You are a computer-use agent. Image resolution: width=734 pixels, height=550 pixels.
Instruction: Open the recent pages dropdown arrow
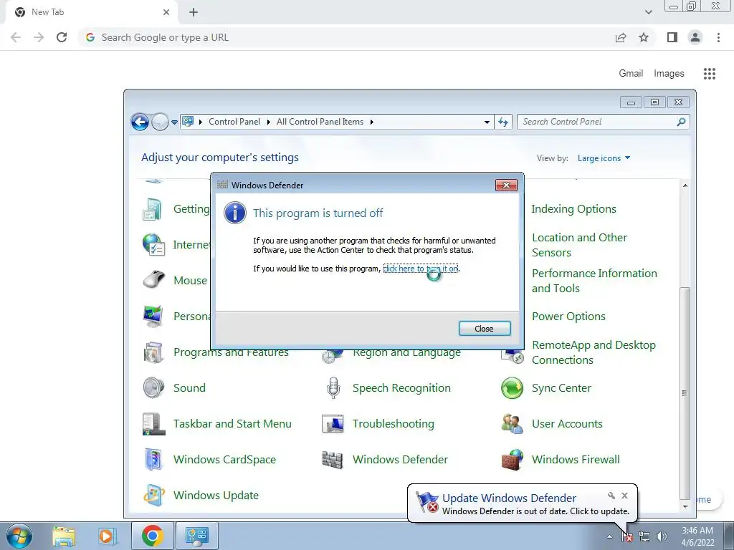[x=174, y=122]
